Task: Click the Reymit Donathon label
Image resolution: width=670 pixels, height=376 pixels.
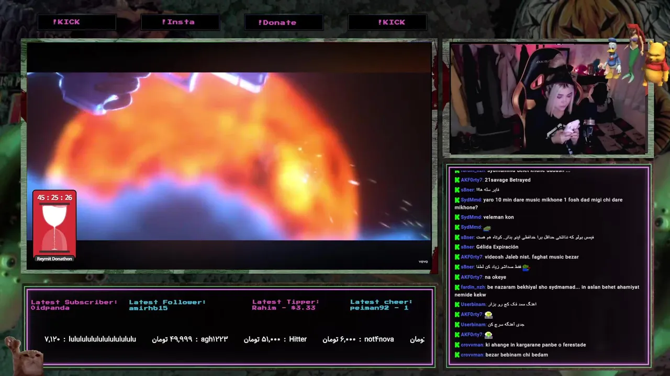Action: tap(54, 258)
